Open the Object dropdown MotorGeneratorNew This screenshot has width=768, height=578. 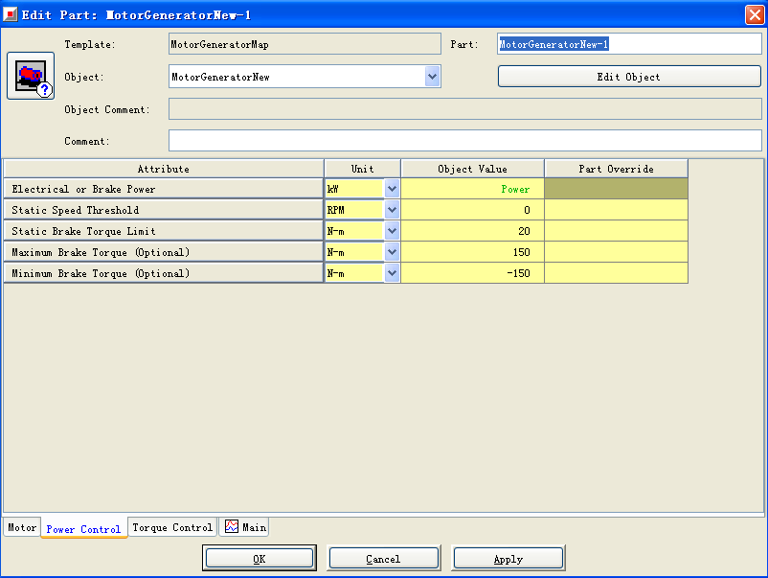(x=433, y=77)
